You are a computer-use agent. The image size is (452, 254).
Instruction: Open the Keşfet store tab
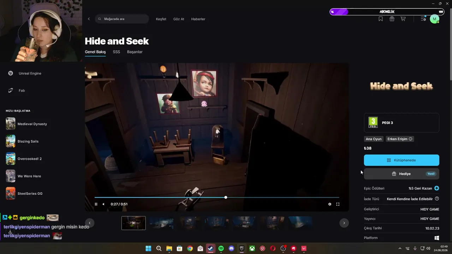(161, 19)
